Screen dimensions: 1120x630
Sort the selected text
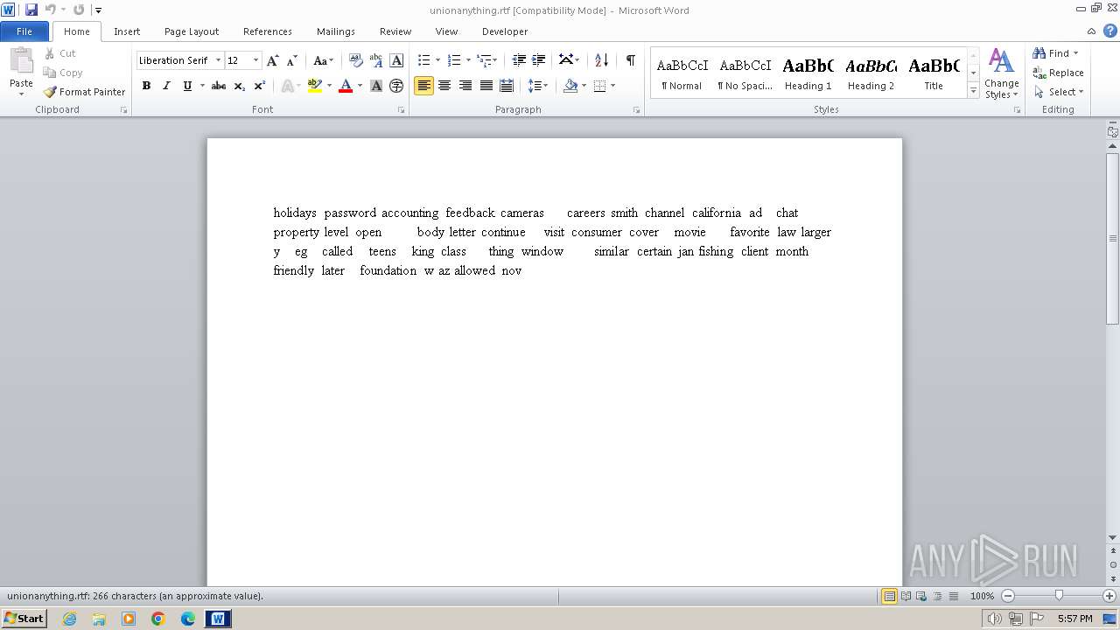(x=601, y=60)
